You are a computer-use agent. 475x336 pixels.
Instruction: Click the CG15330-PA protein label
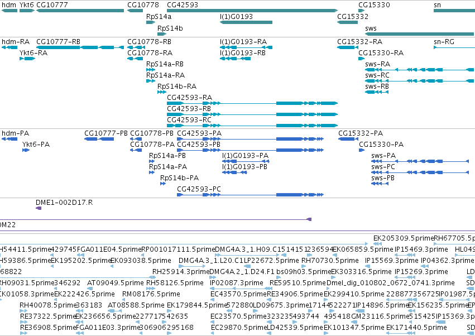pyautogui.click(x=381, y=145)
